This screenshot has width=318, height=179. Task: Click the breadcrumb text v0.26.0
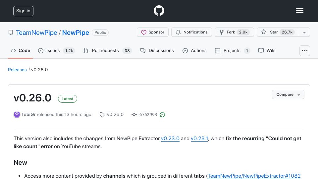tap(39, 70)
